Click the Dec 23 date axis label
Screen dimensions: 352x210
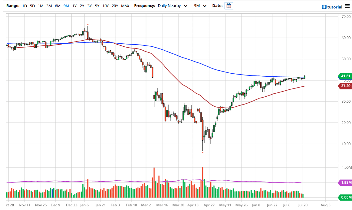tap(71, 205)
